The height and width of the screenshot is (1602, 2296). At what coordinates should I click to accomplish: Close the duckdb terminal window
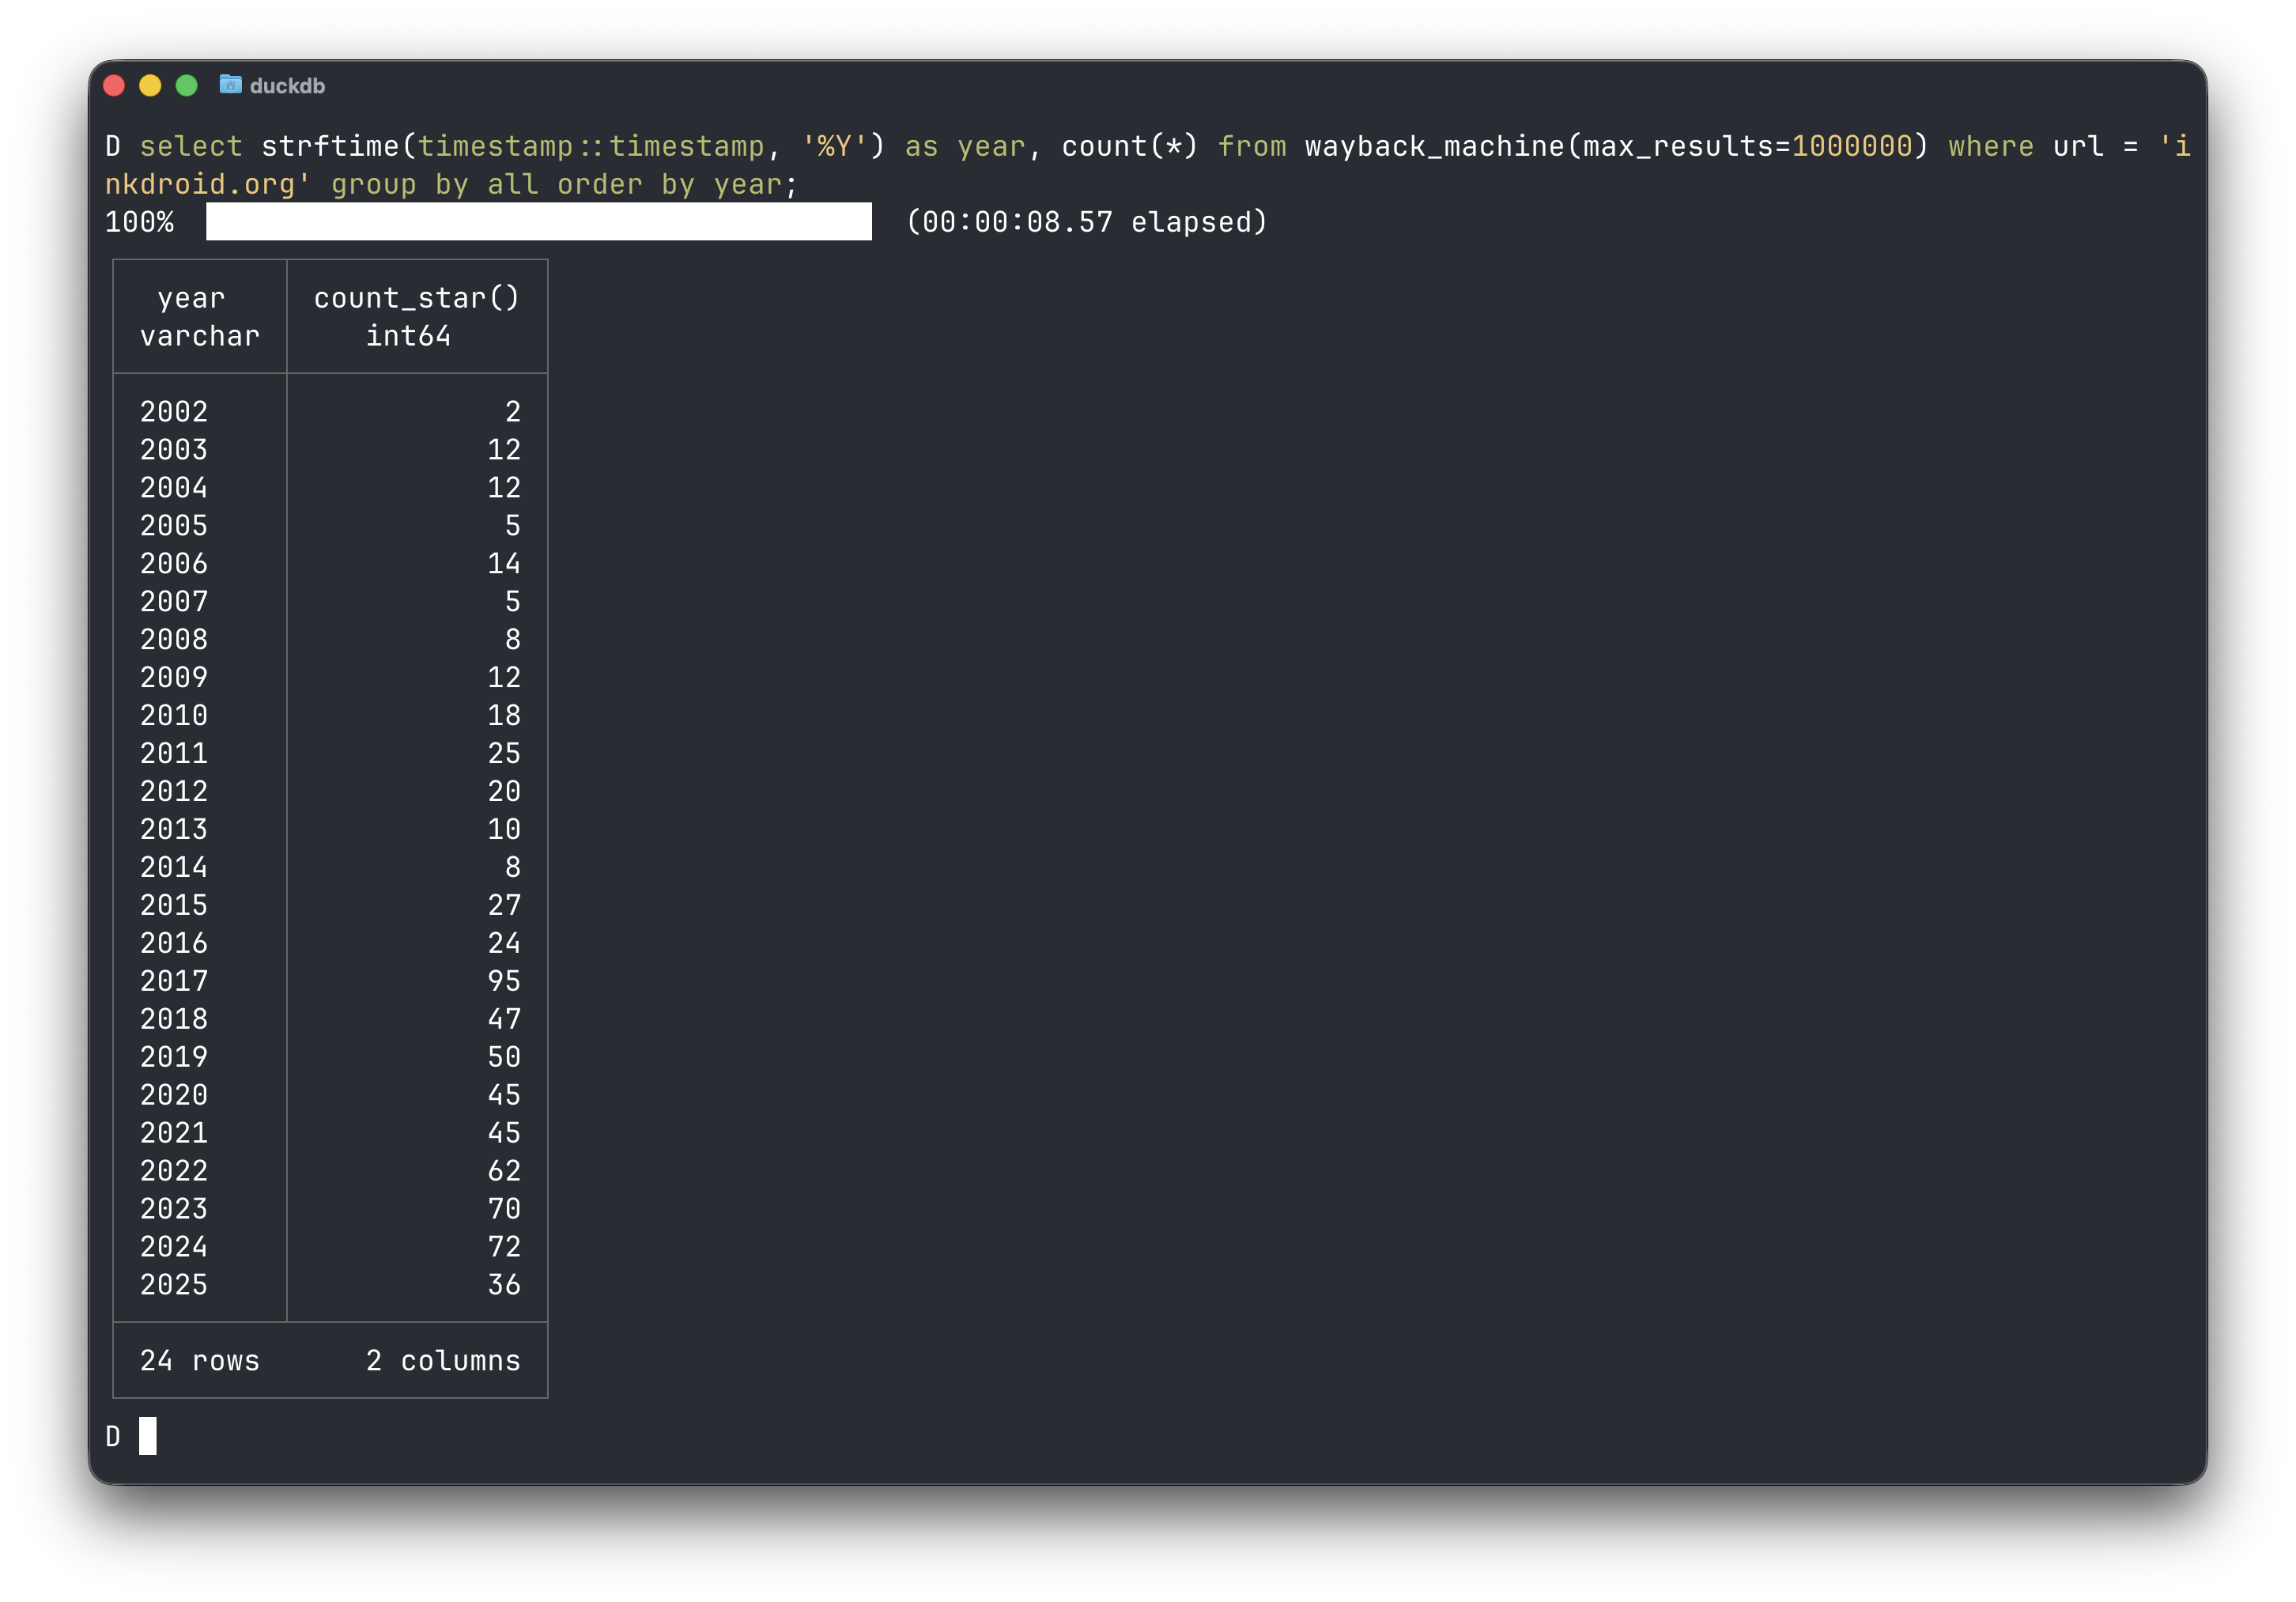(x=114, y=86)
